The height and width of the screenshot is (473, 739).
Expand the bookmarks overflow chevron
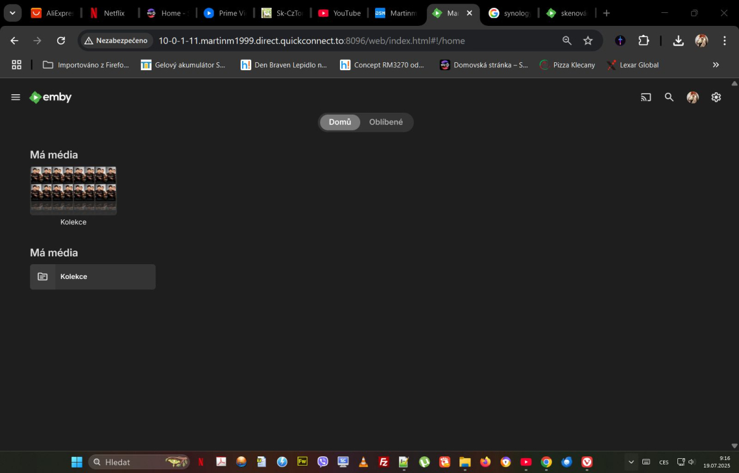click(716, 65)
